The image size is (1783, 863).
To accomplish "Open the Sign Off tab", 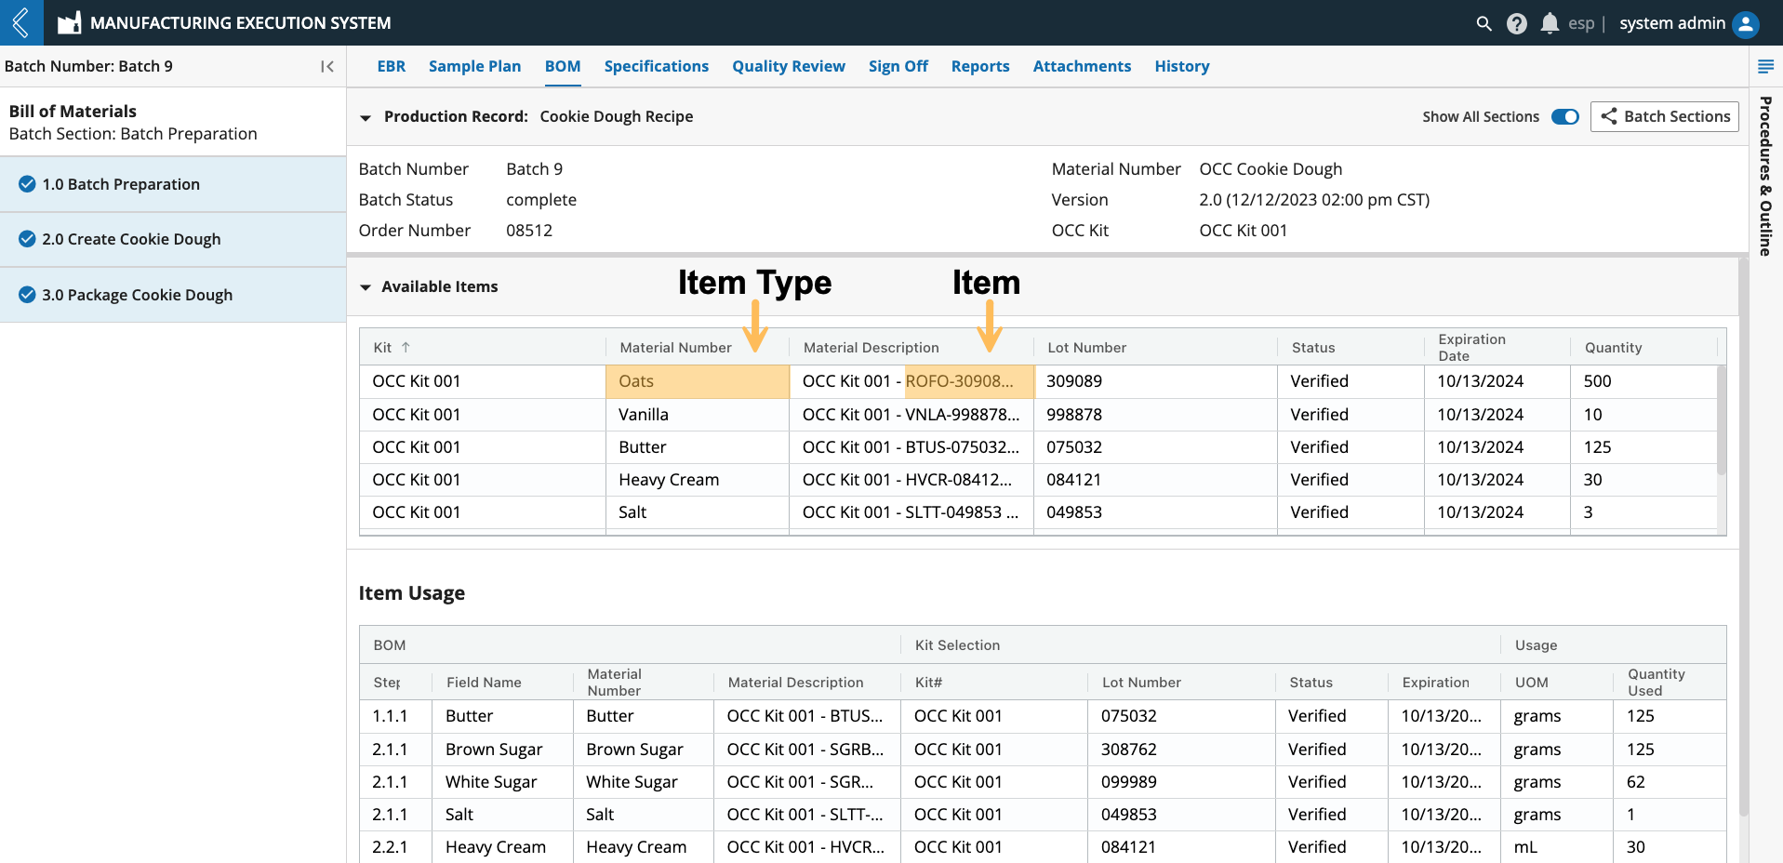I will [898, 66].
